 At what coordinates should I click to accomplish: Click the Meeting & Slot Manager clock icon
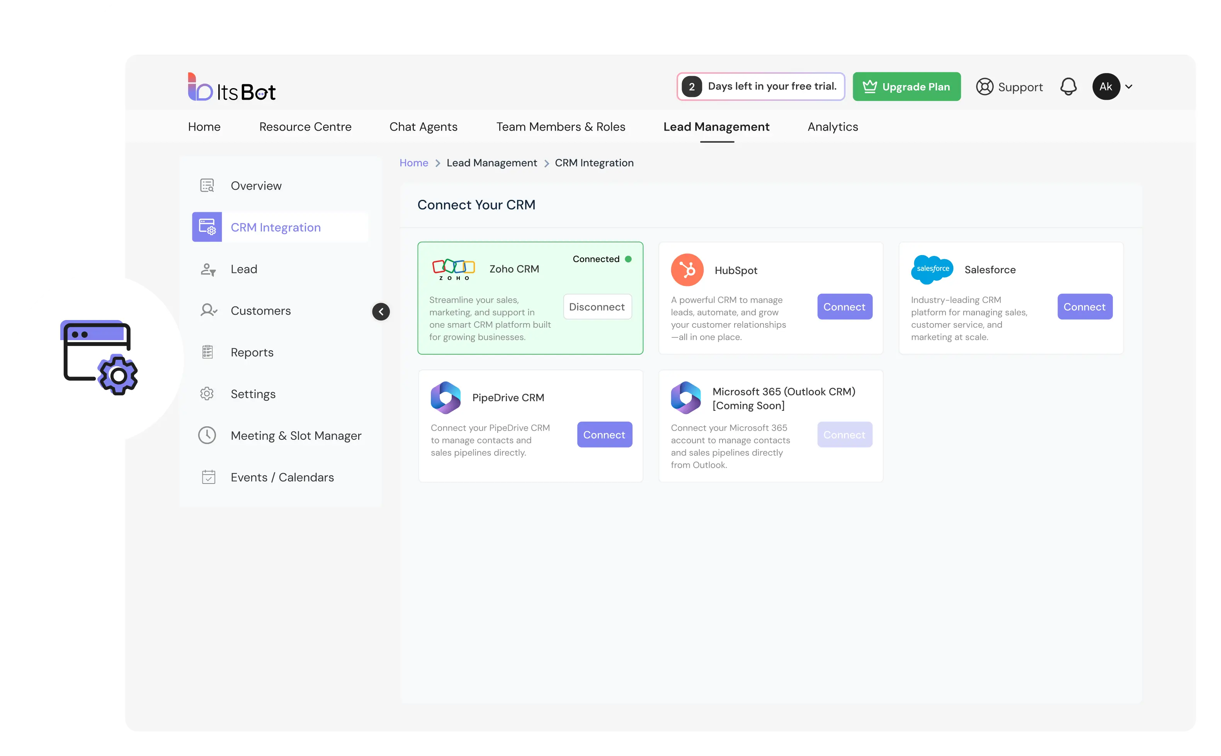(x=207, y=435)
